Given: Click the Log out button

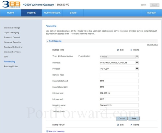Looking at the screenshot, I should (155, 5).
